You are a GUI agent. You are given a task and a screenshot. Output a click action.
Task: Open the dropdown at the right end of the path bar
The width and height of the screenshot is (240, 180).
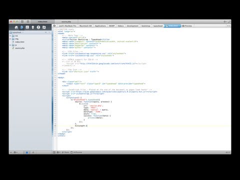(x=228, y=26)
